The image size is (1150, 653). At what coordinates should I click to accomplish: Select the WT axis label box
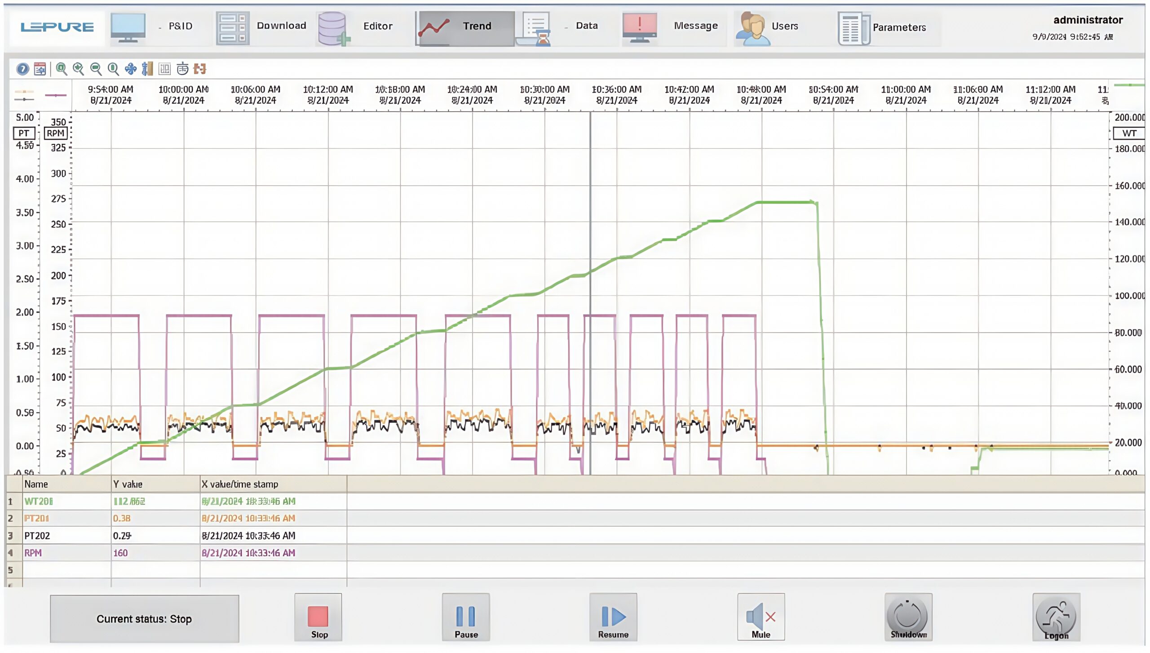[1128, 133]
